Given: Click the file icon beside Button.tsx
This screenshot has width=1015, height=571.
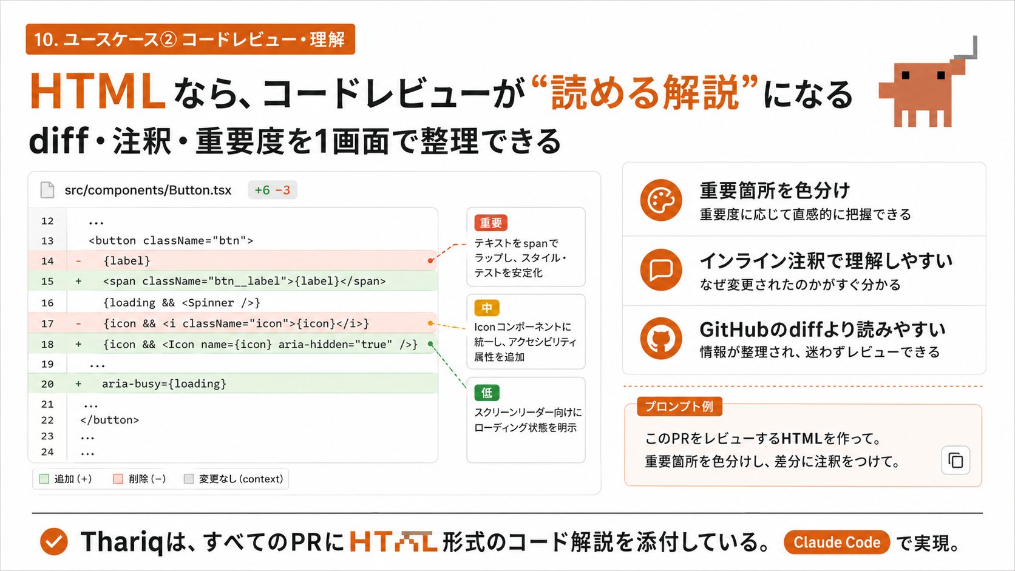Looking at the screenshot, I should click(x=47, y=190).
